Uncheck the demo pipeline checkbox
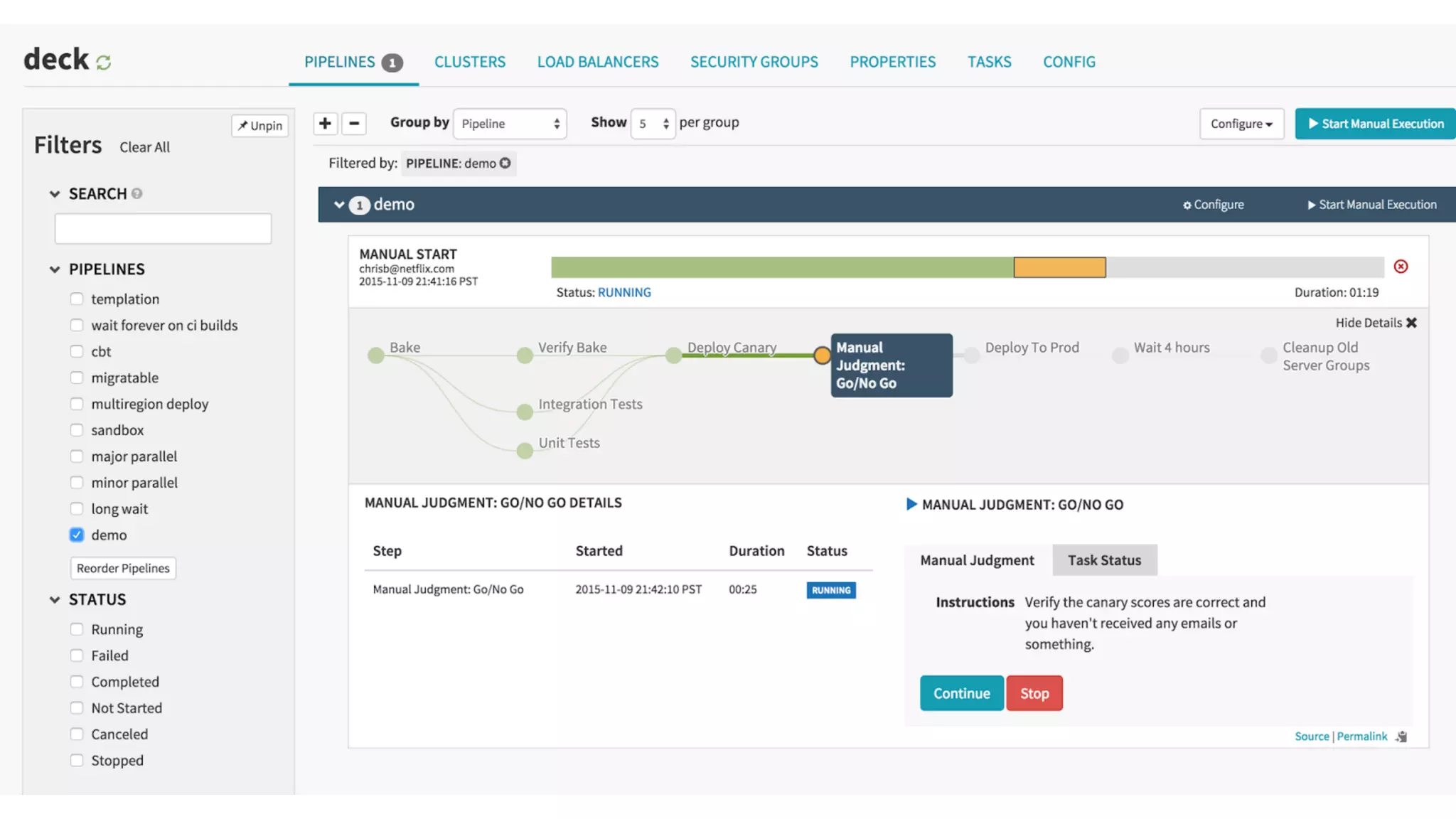Screen dimensions: 1456x819 (x=77, y=535)
